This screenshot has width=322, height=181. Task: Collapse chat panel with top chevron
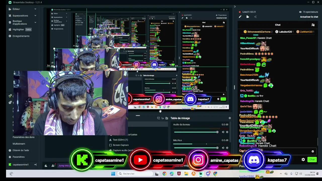click(x=235, y=7)
